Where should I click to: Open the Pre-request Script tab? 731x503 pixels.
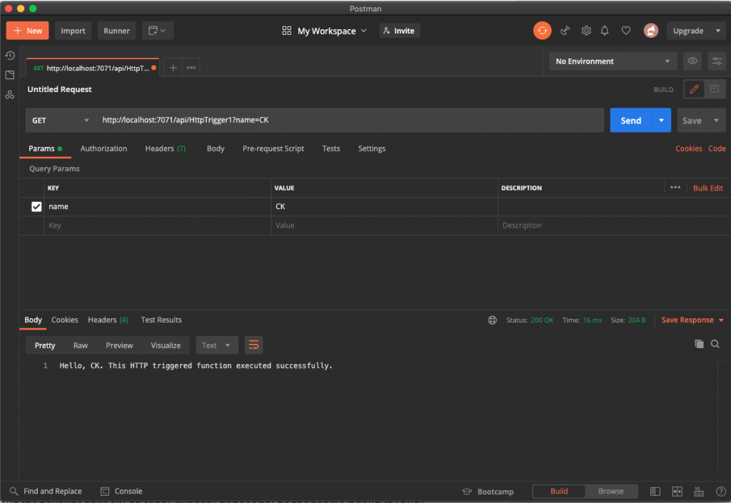click(273, 148)
